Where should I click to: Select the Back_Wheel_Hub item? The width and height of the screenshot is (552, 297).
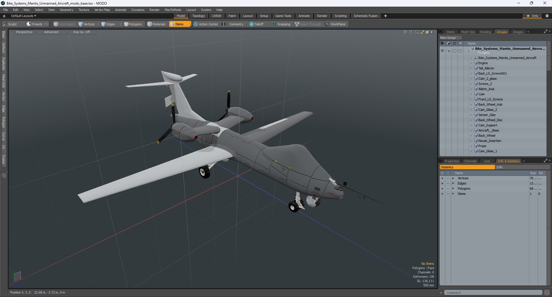click(490, 104)
